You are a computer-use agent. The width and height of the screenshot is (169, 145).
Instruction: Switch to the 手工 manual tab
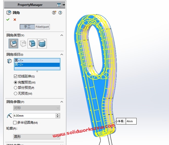pyautogui.click(x=27, y=27)
